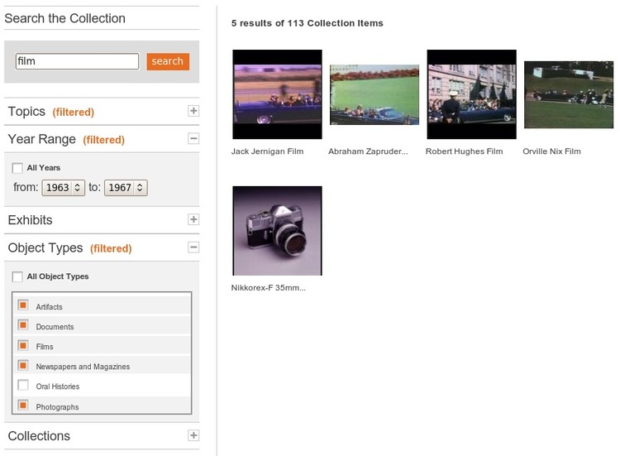Screen dimensions: 620x456
Task: Open the 'from' year dropdown showing 1963
Action: 64,188
